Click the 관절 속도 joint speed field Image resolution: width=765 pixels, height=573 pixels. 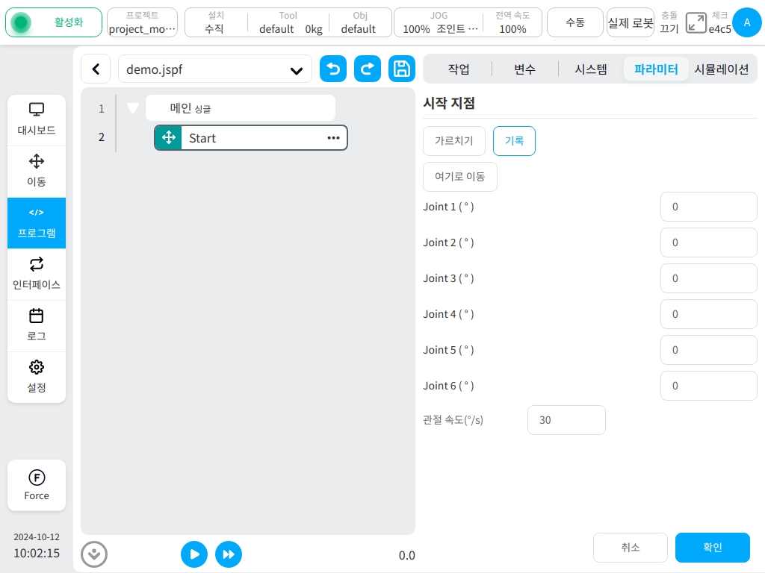[566, 420]
